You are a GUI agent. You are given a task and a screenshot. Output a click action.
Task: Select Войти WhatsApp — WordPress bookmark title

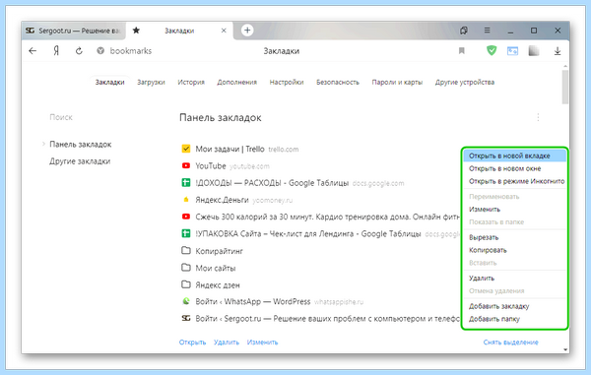(x=253, y=301)
